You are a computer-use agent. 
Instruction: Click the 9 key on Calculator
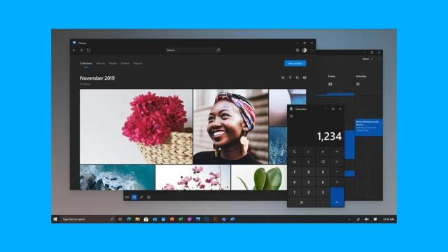click(323, 172)
